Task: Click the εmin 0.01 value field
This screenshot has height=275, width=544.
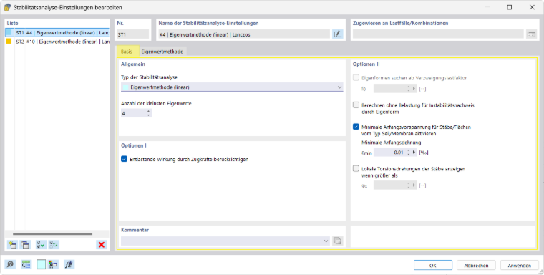Action: [389, 153]
